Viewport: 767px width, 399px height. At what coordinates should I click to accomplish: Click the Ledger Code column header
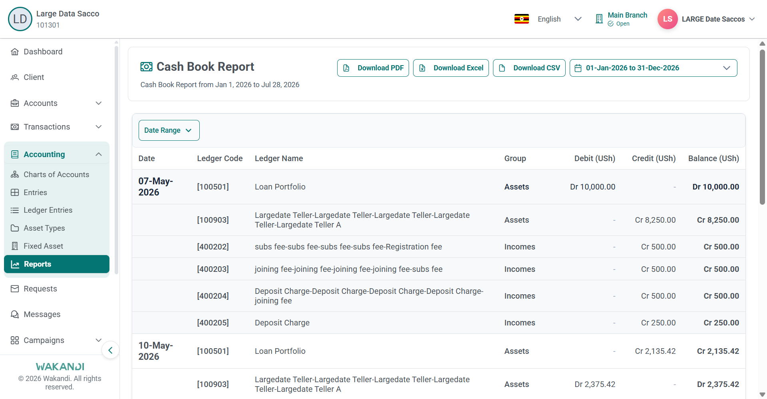pos(220,158)
